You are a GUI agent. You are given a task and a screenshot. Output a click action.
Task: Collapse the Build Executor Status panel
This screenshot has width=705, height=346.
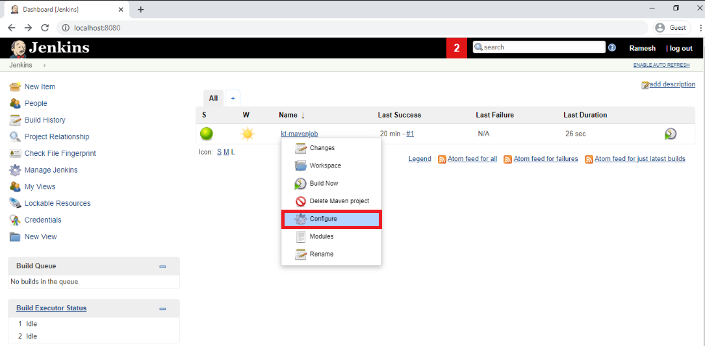pyautogui.click(x=162, y=309)
